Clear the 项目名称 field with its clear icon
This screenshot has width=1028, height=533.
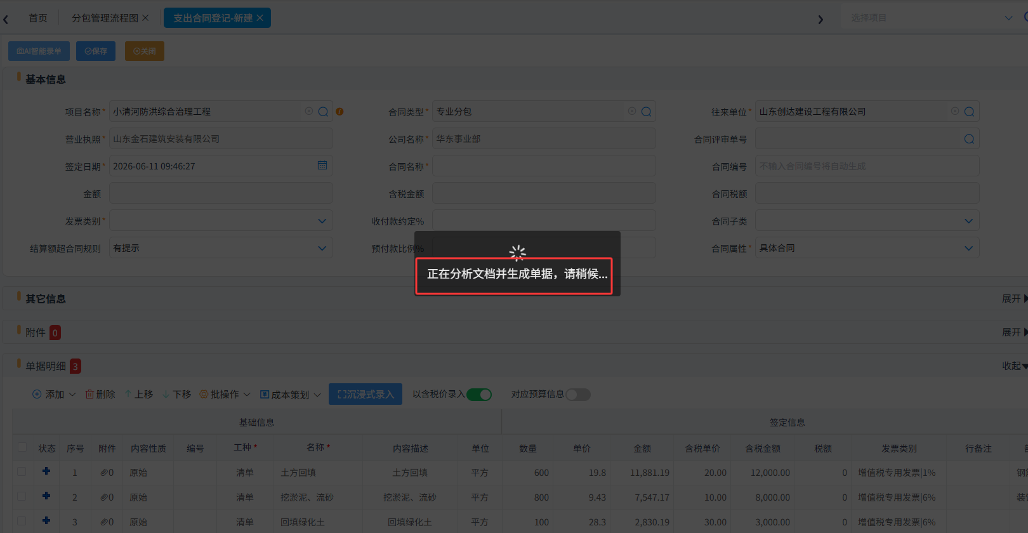309,111
